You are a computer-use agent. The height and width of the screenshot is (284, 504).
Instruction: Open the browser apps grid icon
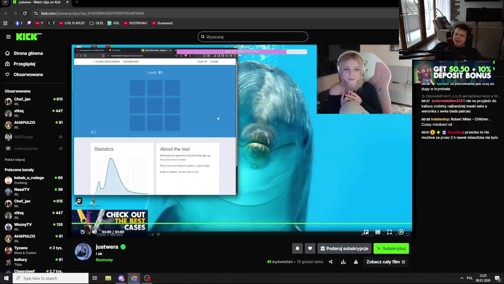pyautogui.click(x=5, y=23)
